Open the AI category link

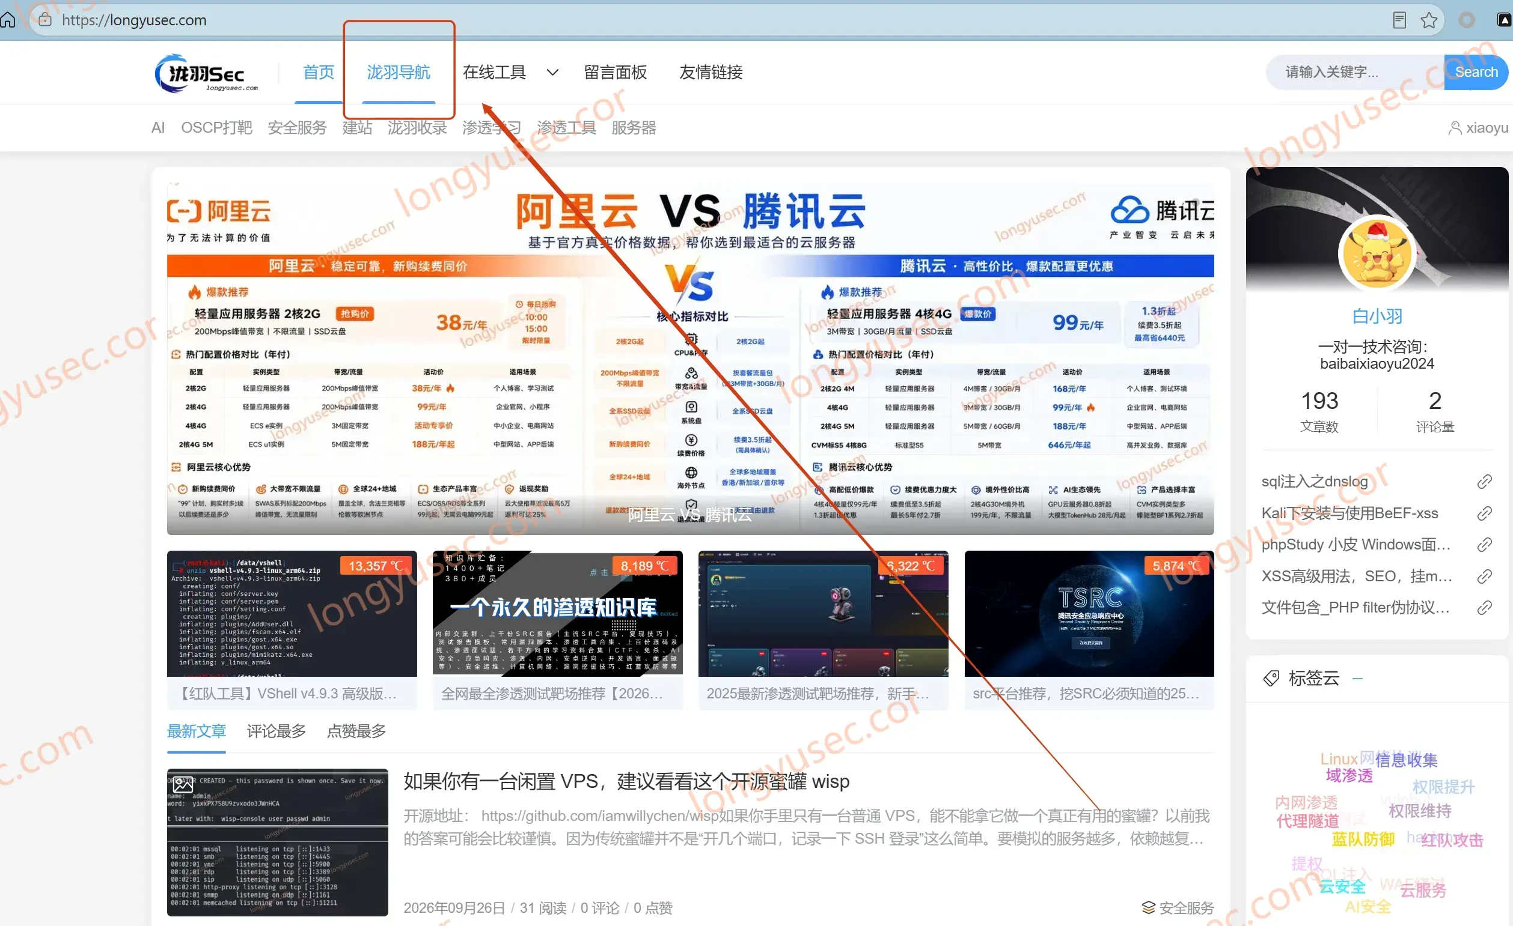[x=158, y=127]
